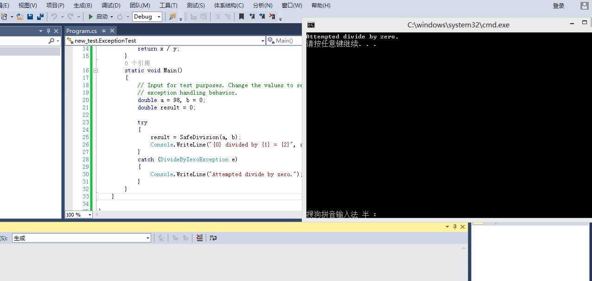Clear all output with the red X icon
Image resolution: width=592 pixels, height=281 pixels.
tap(200, 238)
